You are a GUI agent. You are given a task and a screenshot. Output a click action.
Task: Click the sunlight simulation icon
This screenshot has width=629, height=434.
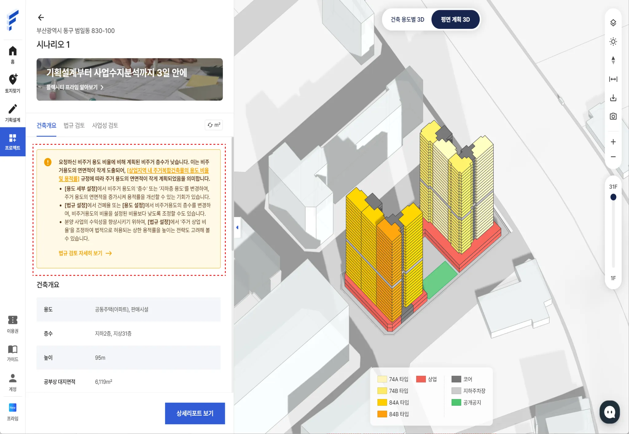click(613, 42)
